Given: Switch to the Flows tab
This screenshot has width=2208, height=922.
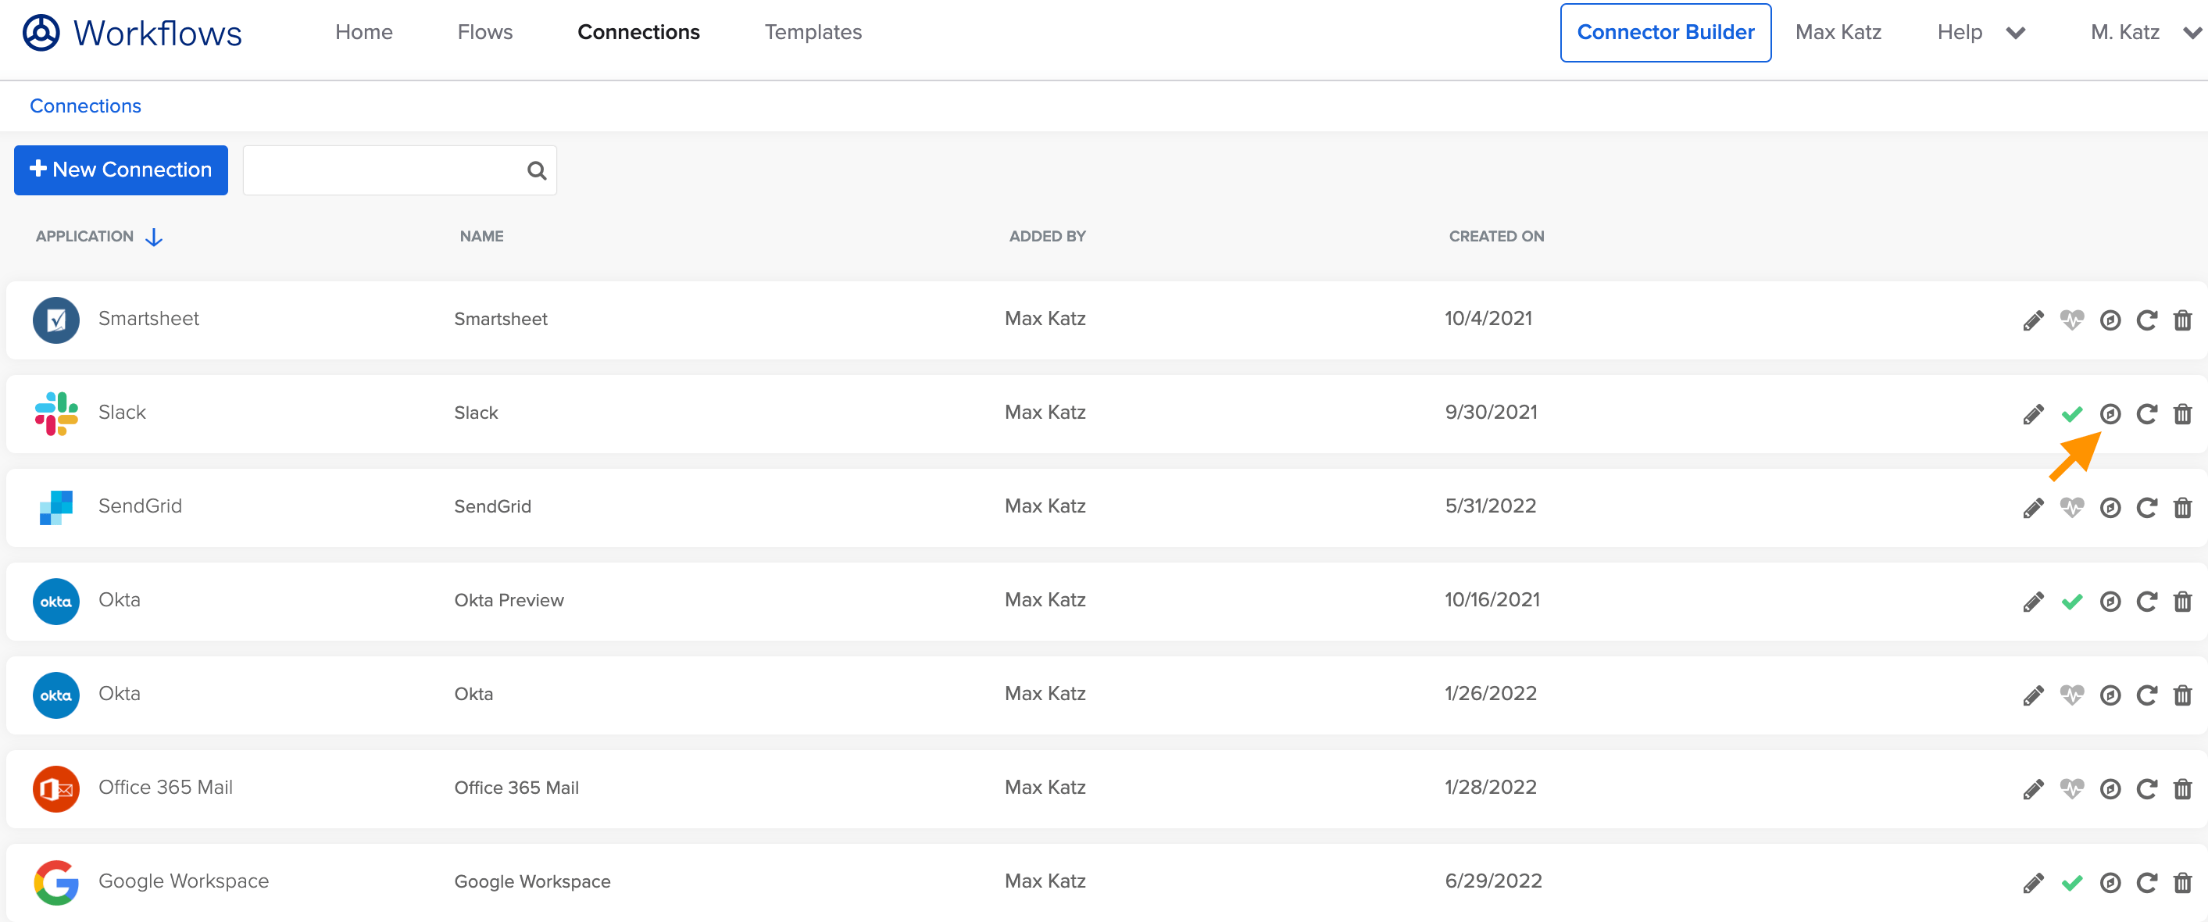Looking at the screenshot, I should point(484,33).
